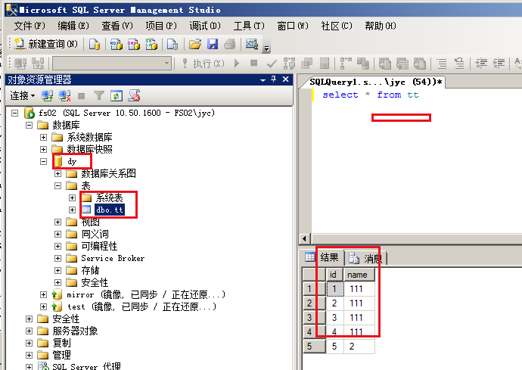Image resolution: width=522 pixels, height=370 pixels.
Task: Open the 查看(V) menu
Action: coord(117,26)
